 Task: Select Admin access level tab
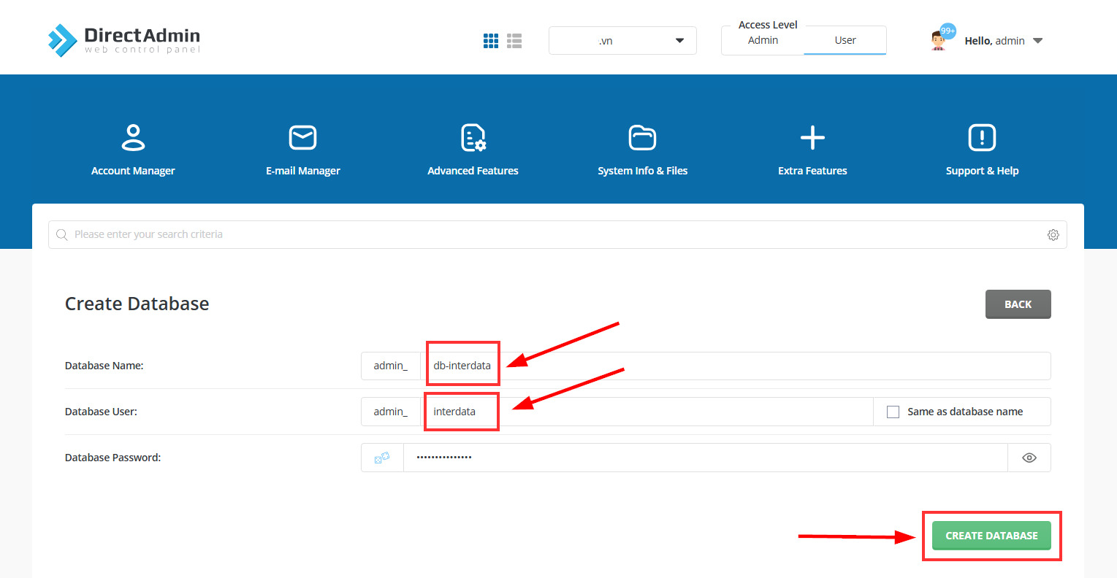pyautogui.click(x=763, y=40)
